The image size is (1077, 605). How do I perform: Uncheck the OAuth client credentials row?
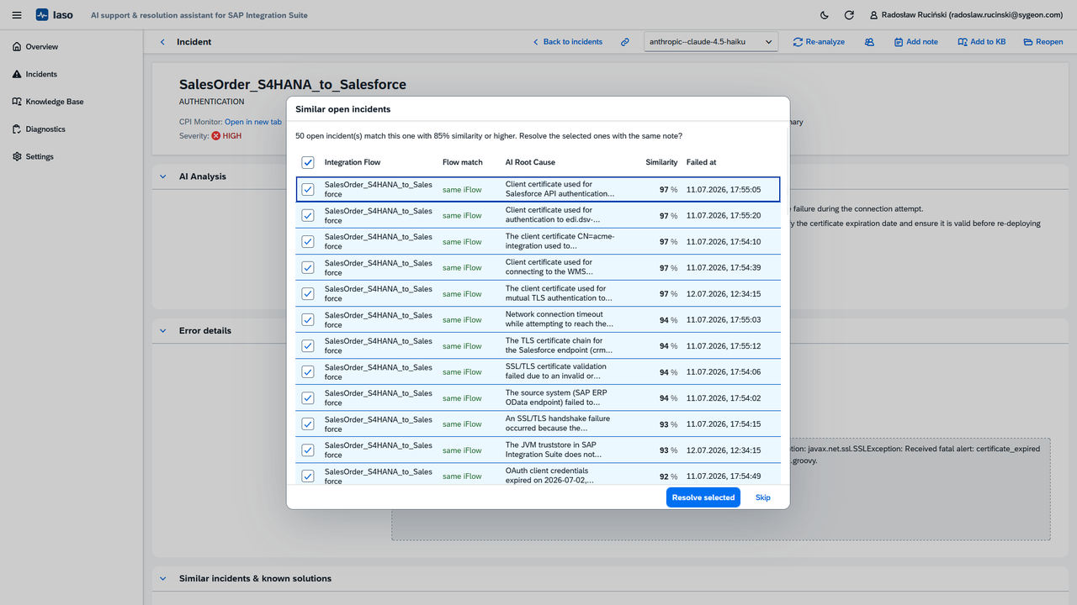308,476
